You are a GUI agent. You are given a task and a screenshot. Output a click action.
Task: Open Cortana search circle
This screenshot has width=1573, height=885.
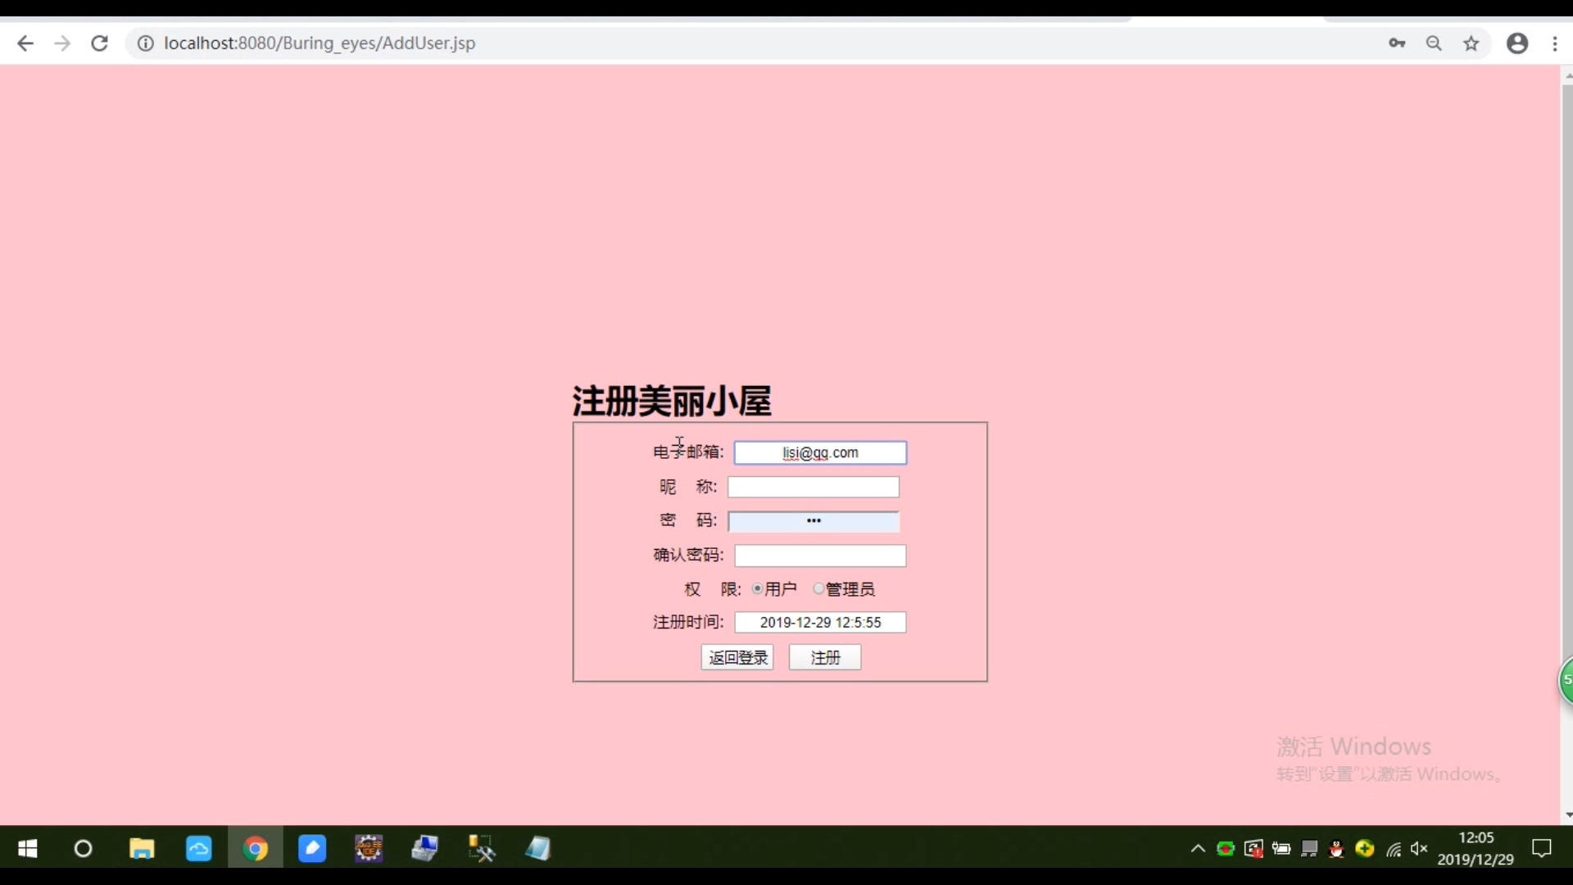[x=83, y=849]
